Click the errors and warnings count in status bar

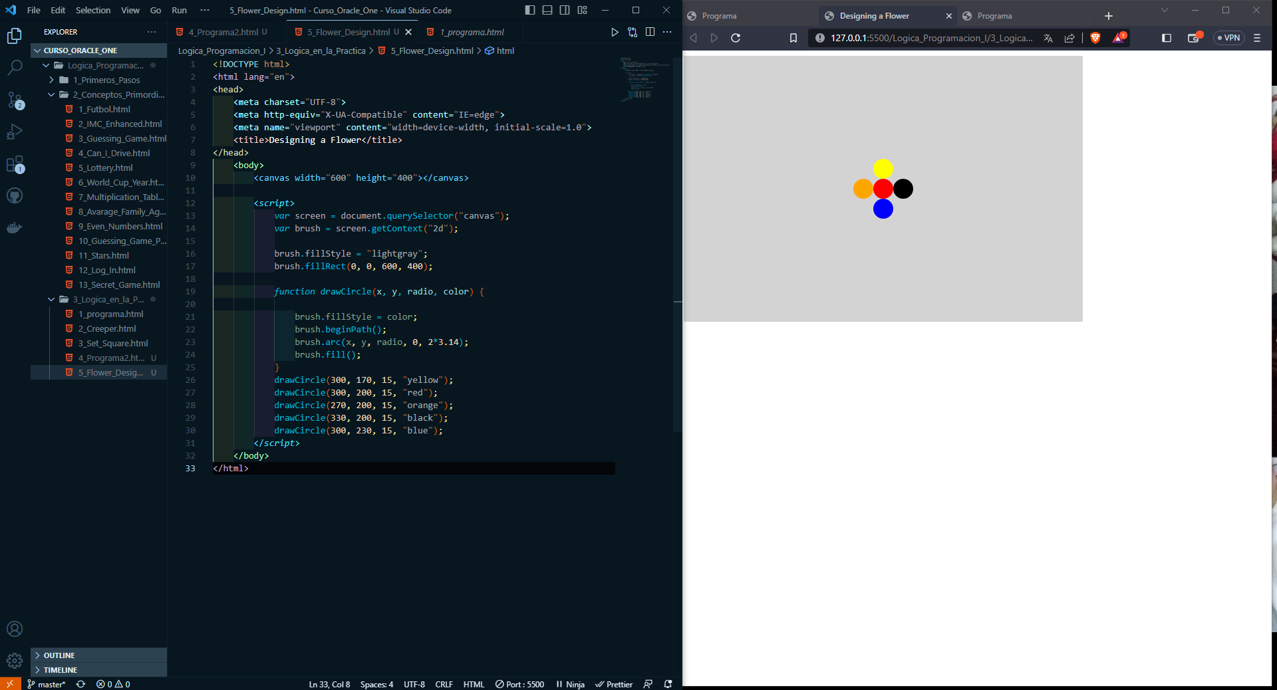click(x=113, y=684)
